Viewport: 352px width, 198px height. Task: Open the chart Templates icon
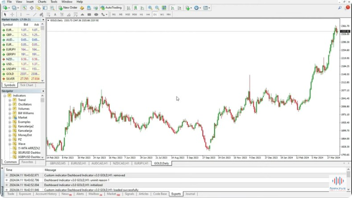coord(205,8)
